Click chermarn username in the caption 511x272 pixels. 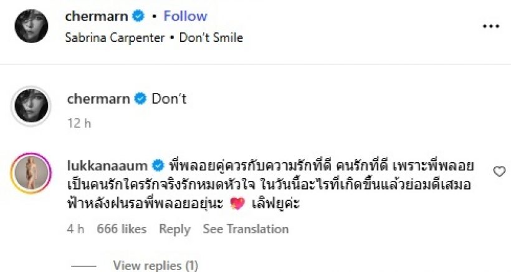(x=98, y=98)
